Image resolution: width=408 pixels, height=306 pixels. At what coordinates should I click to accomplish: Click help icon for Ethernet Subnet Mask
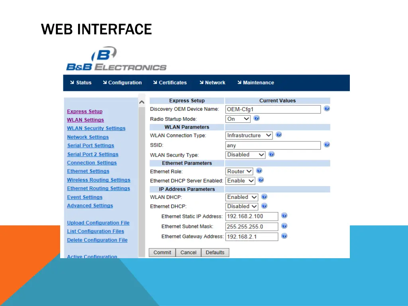(x=284, y=226)
